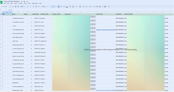
Task: Activate the Paint format tool
Action: click(18, 7)
